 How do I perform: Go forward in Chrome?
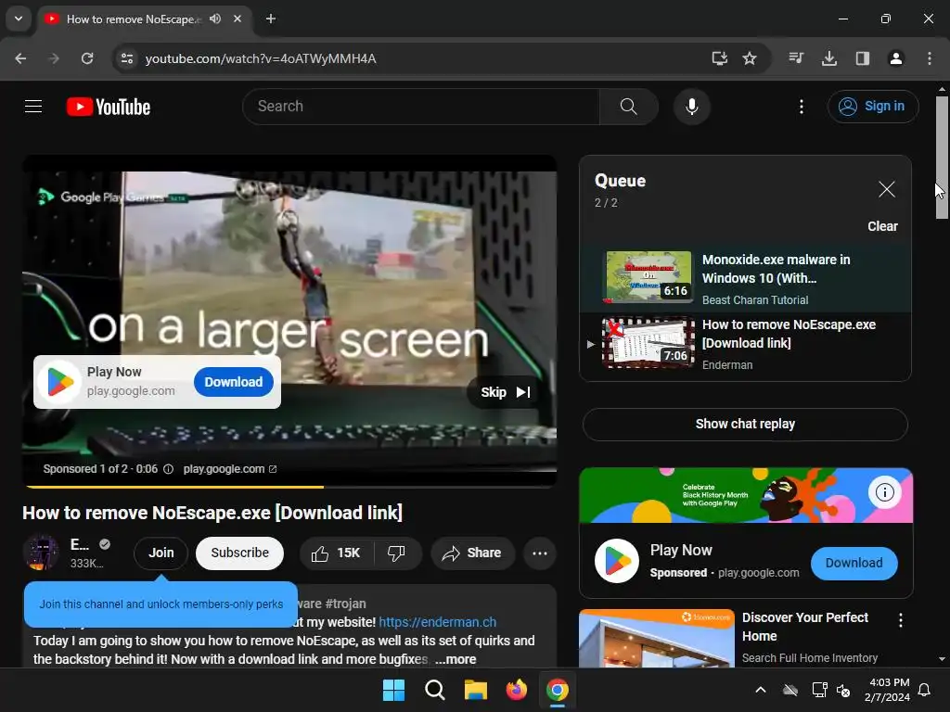(54, 58)
